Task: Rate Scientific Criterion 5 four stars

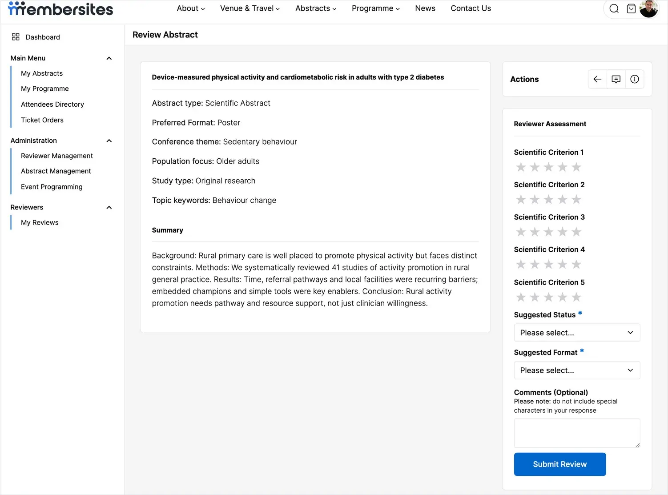Action: 563,297
